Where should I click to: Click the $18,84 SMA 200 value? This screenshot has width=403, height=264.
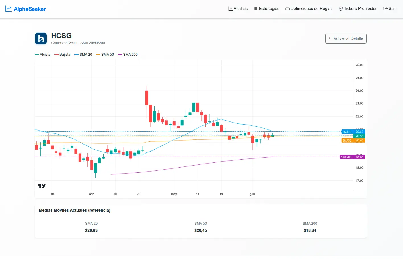pos(310,230)
